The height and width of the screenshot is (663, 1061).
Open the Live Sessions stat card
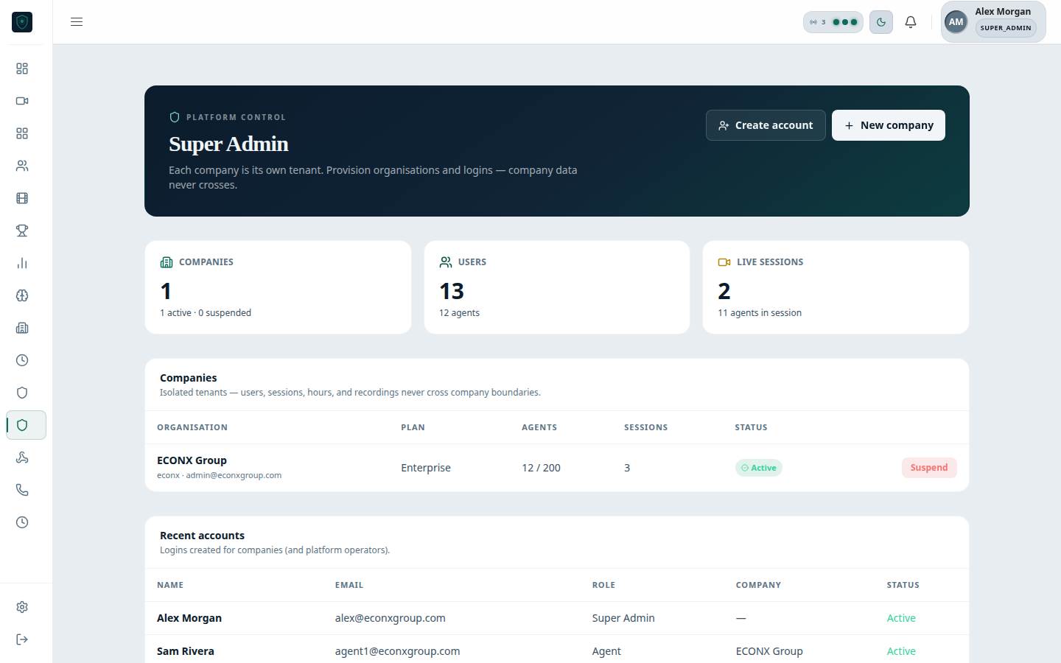click(x=836, y=287)
